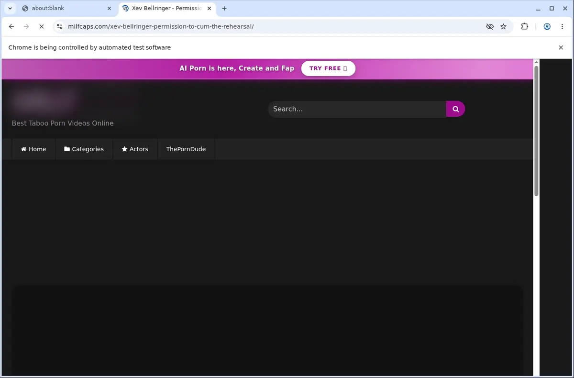Maximize the Chrome window
Image resolution: width=574 pixels, height=378 pixels.
[552, 8]
